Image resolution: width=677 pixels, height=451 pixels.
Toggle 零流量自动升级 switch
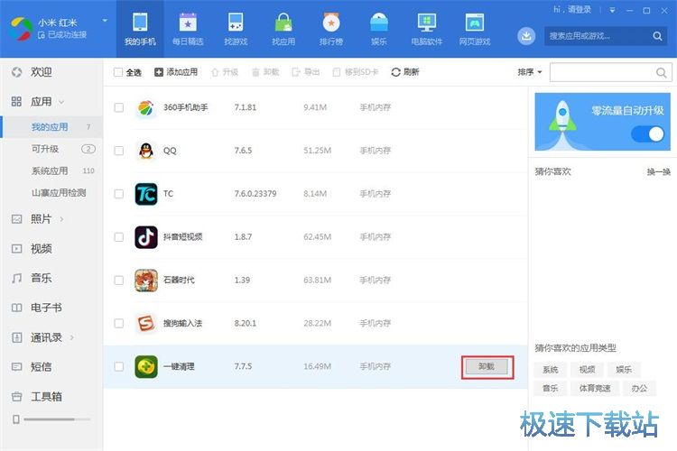(647, 134)
